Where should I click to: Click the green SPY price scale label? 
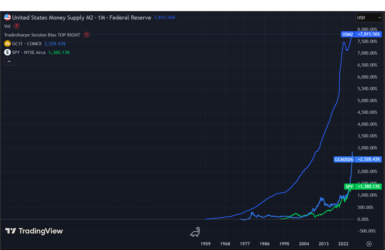(x=349, y=186)
